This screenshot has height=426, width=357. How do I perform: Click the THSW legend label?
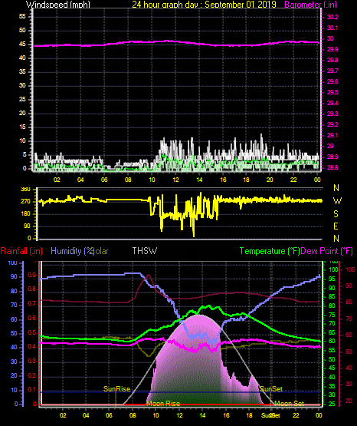[x=145, y=251]
